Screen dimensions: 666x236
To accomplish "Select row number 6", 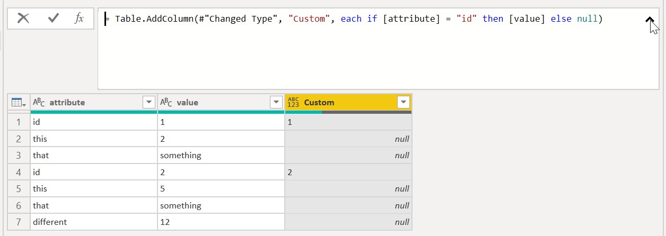I will pyautogui.click(x=19, y=205).
